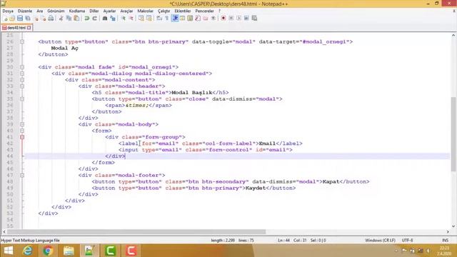Image resolution: width=457 pixels, height=257 pixels.
Task: Start macro recording with red Record icon
Action: coord(224,19)
